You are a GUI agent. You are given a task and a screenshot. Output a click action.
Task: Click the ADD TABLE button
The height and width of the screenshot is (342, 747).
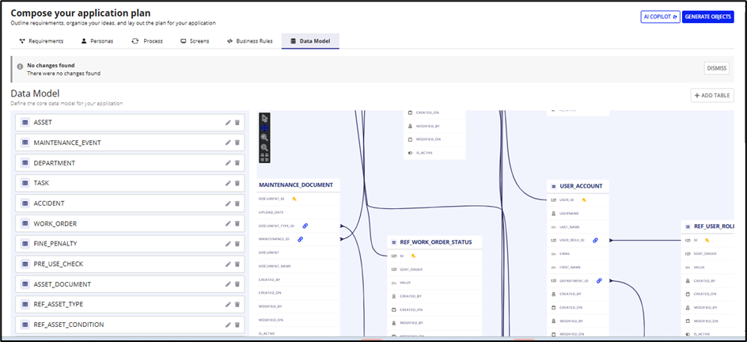point(711,95)
